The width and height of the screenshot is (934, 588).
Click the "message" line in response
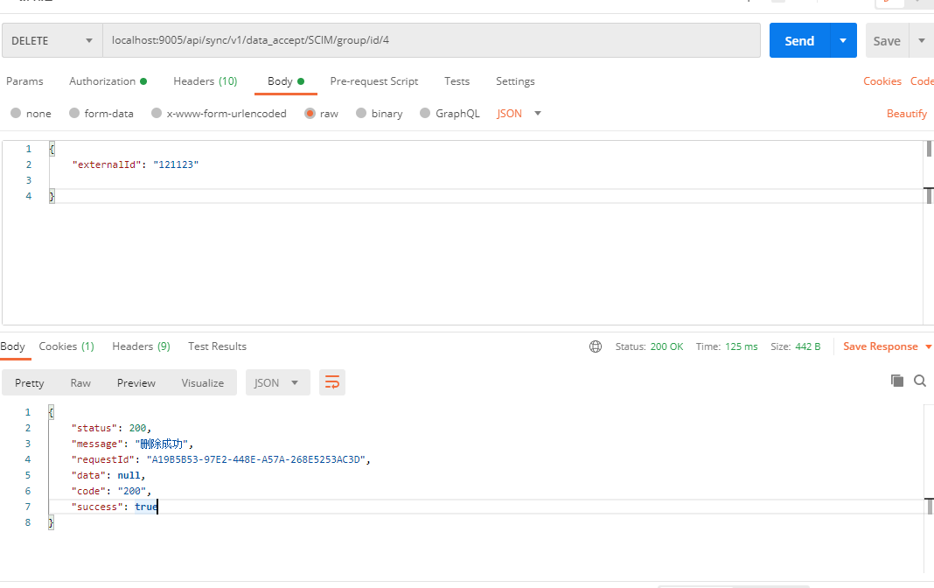pyautogui.click(x=132, y=444)
